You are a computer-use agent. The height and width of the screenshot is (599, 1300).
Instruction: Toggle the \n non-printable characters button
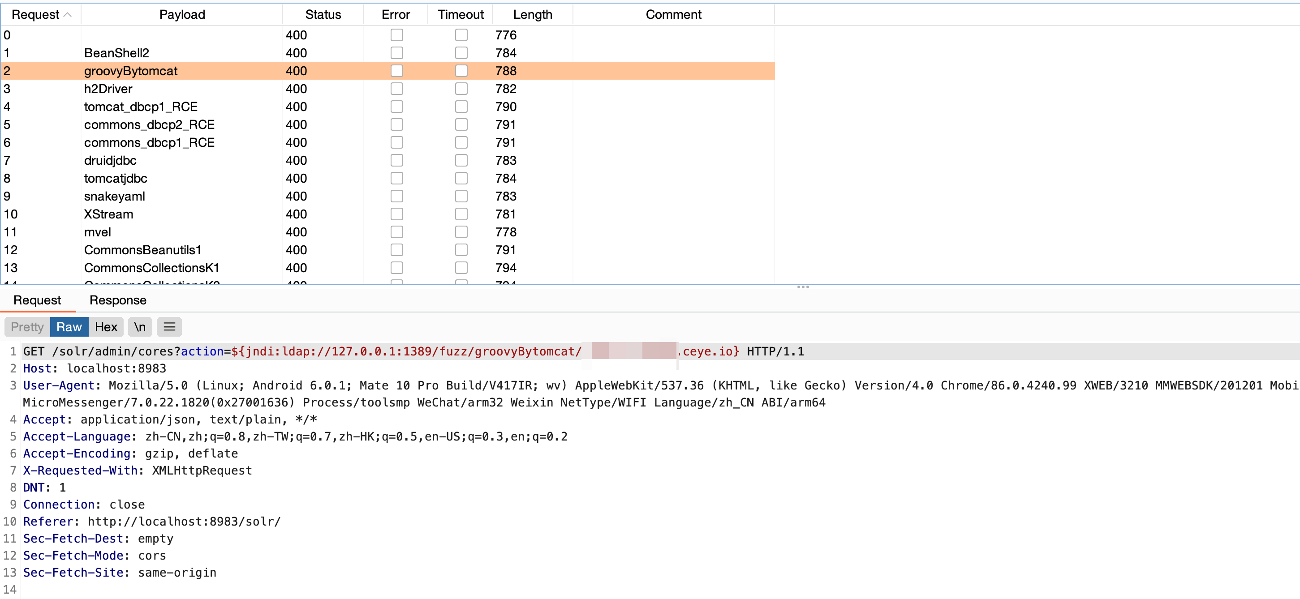tap(140, 327)
